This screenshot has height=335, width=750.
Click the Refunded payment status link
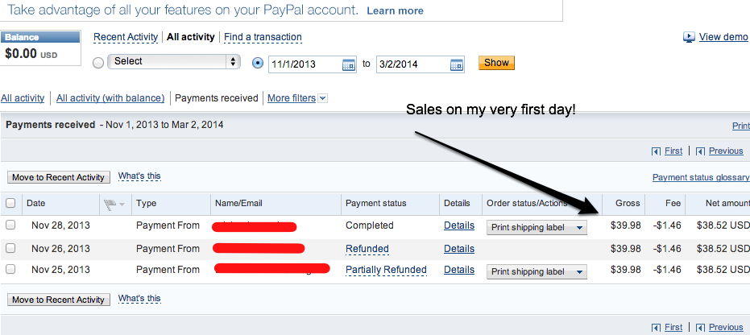coord(367,249)
